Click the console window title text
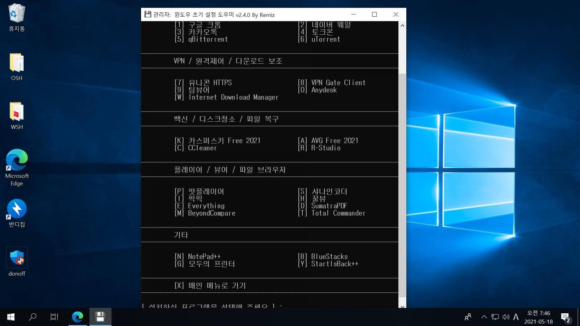 pos(214,15)
